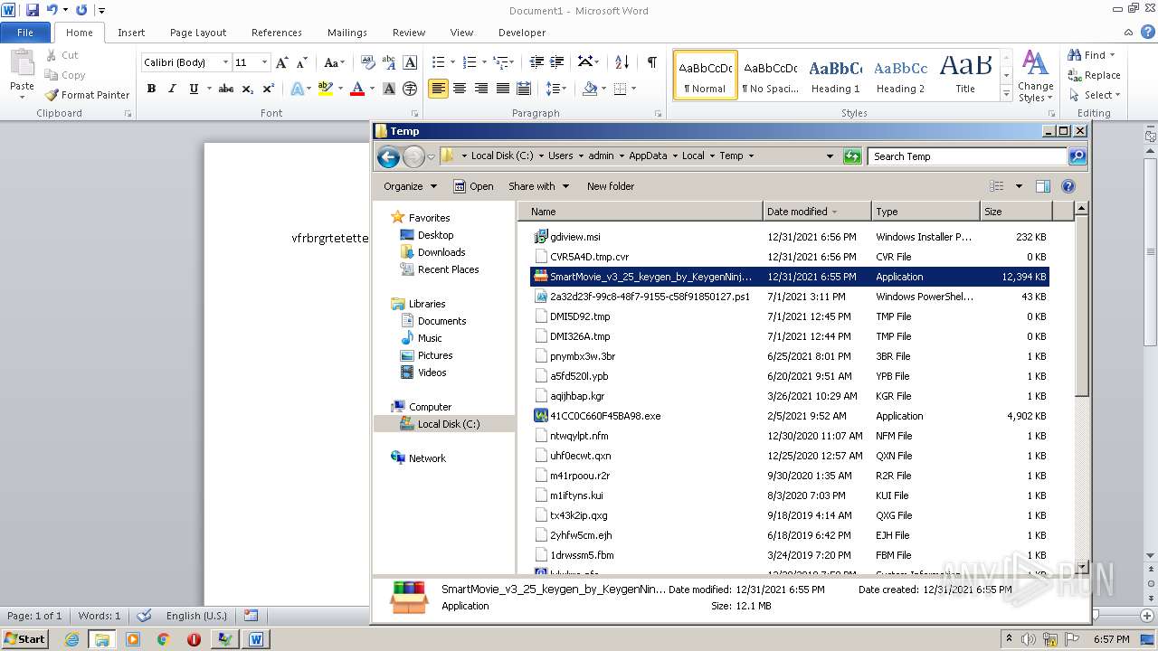Click Back arrow in Temp explorer window
1158x651 pixels.
pyautogui.click(x=389, y=156)
